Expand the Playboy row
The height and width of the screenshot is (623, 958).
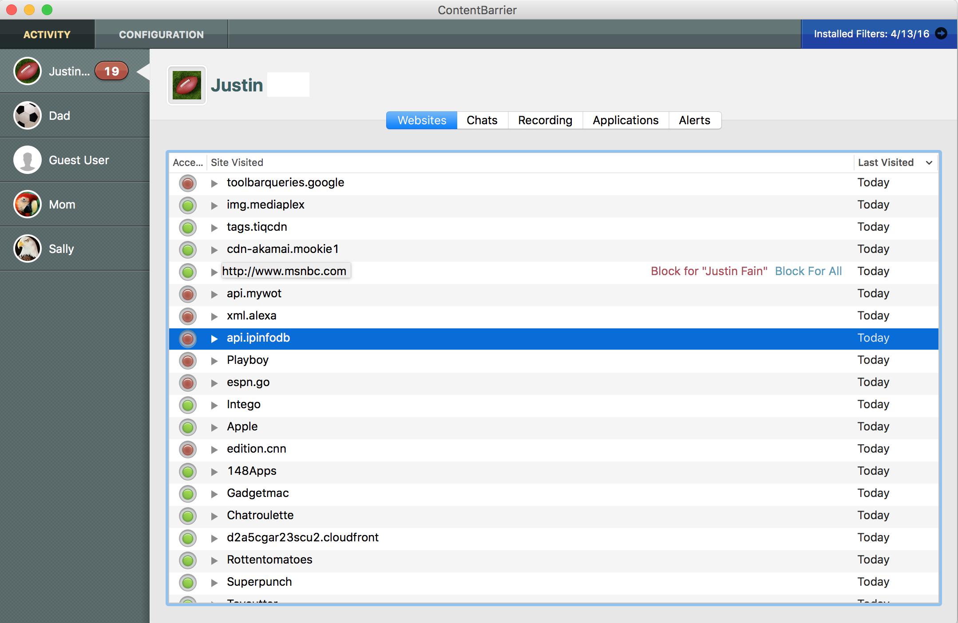tap(214, 361)
